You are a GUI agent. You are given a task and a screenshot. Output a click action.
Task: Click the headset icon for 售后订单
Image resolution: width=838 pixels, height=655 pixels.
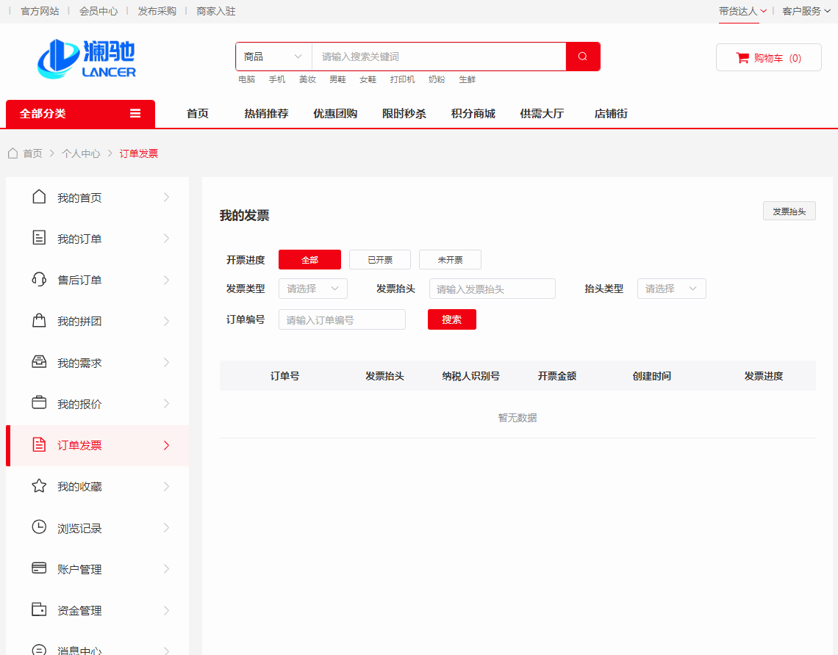coord(40,280)
